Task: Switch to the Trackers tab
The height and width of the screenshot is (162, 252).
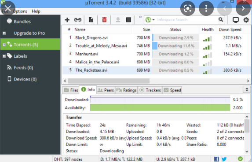Action: tap(150, 90)
